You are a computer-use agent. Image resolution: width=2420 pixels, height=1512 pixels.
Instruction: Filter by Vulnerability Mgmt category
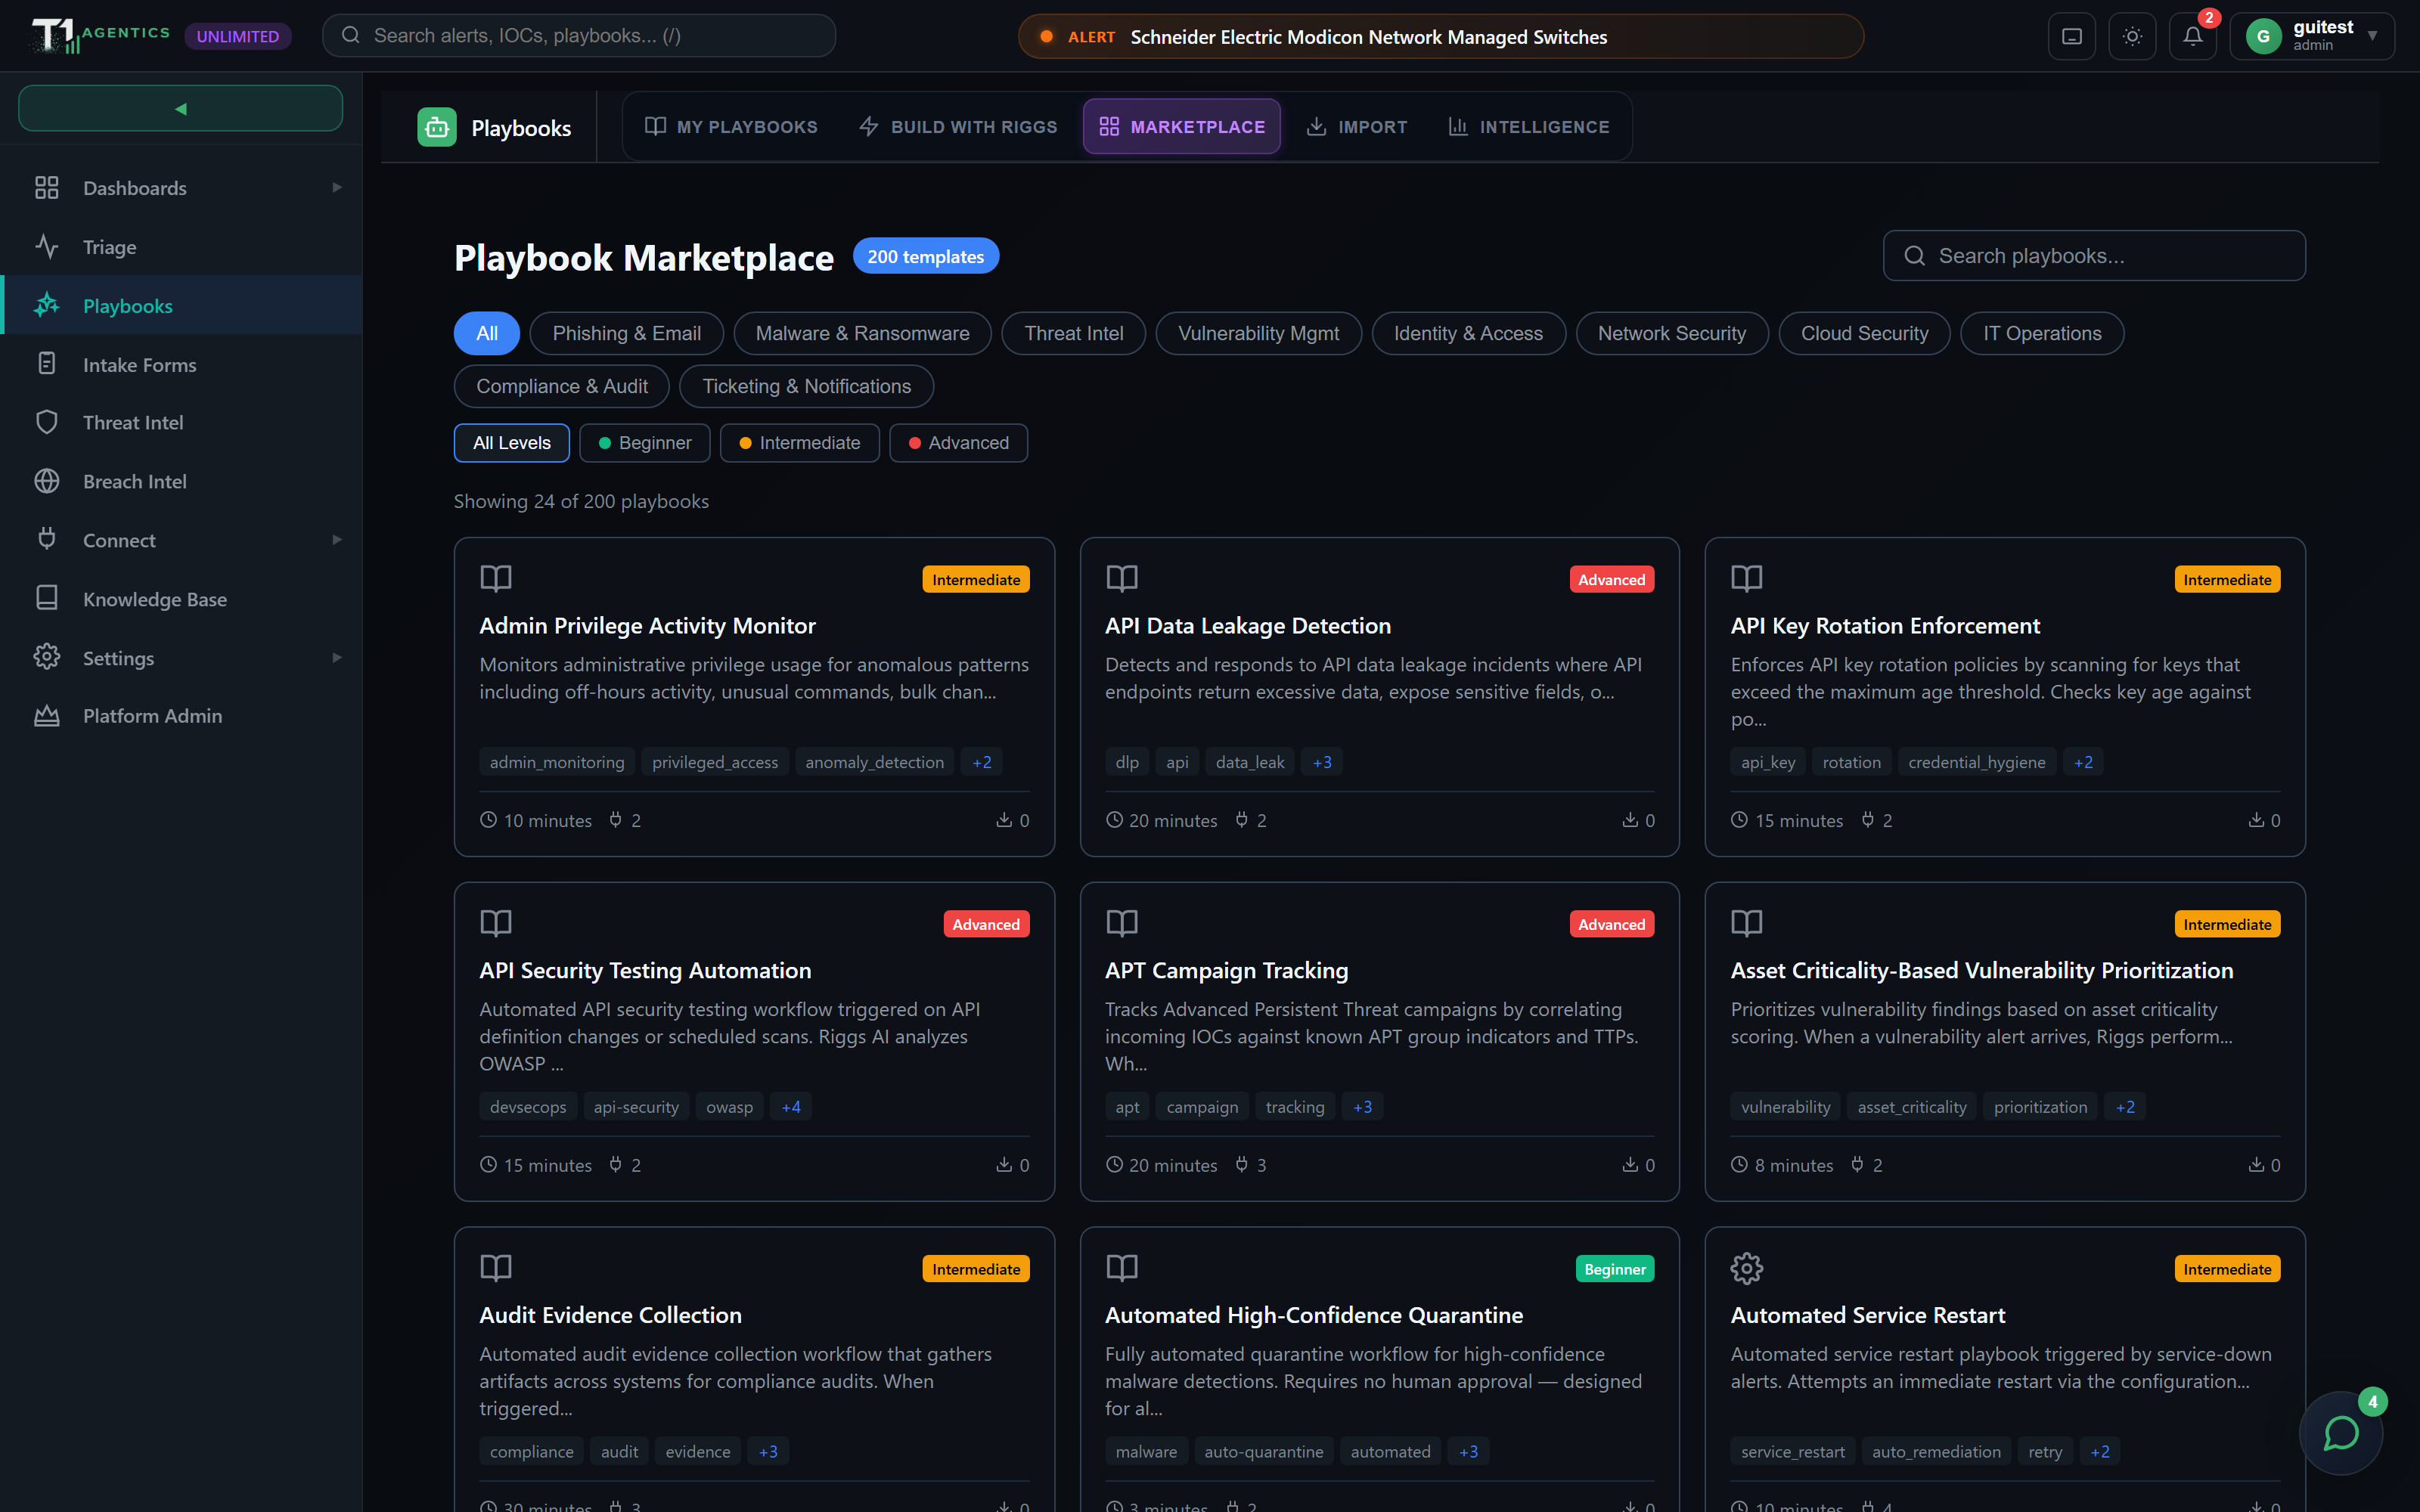(1259, 333)
